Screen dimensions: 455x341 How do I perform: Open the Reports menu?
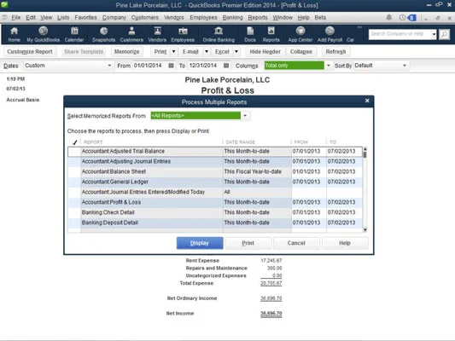(x=258, y=18)
